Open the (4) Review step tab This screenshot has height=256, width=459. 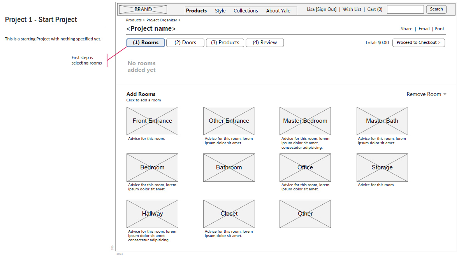point(265,43)
